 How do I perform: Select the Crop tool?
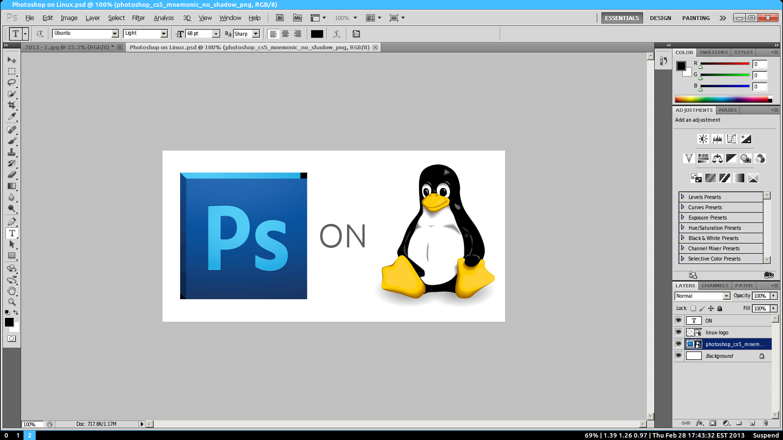12,105
